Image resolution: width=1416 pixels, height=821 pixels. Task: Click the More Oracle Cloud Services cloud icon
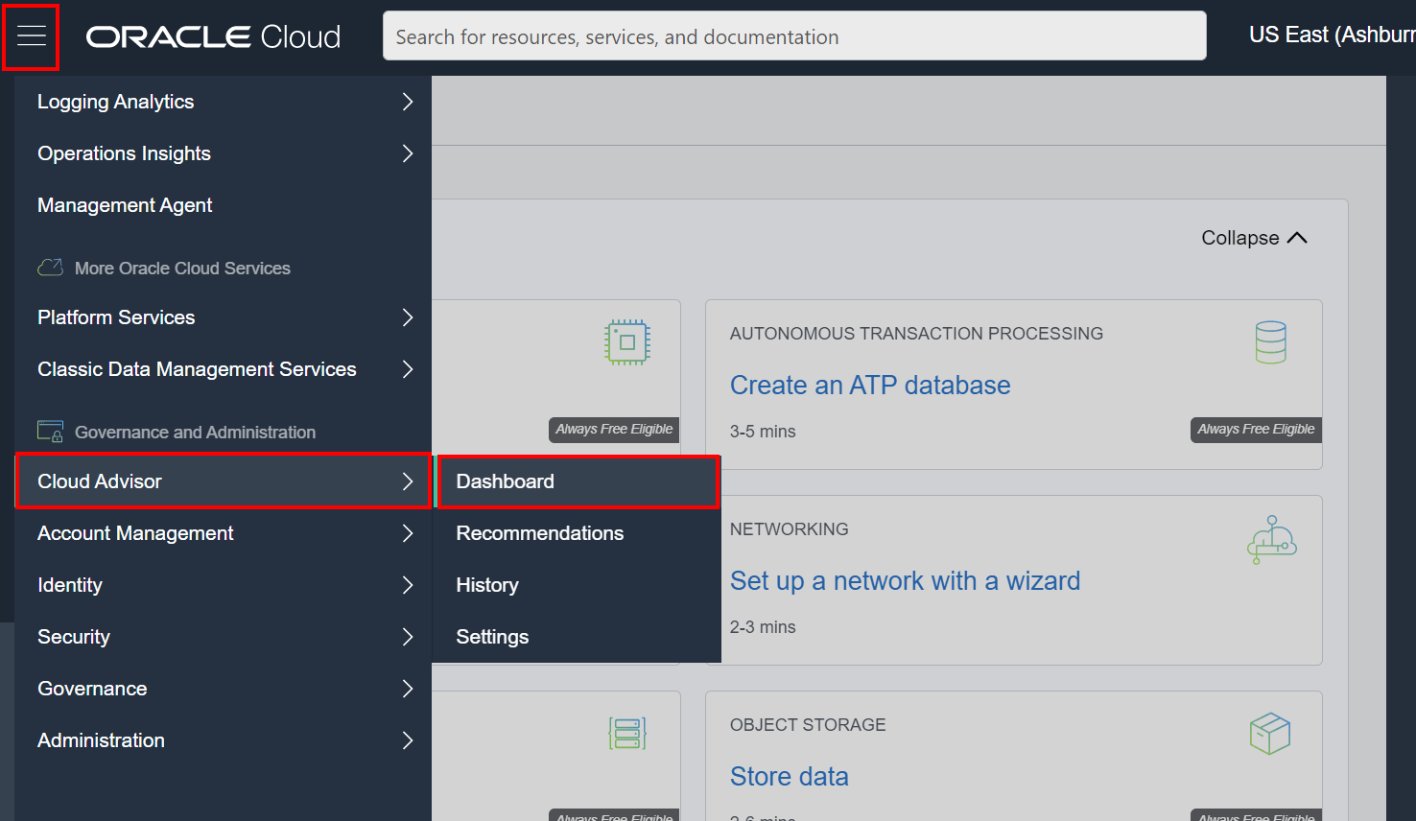click(49, 268)
